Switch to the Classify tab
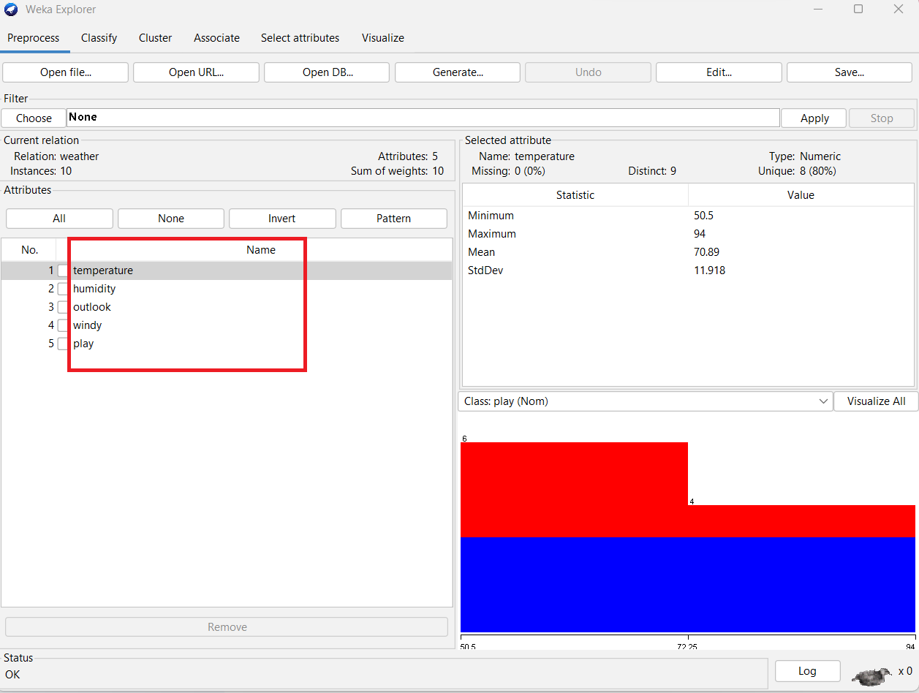This screenshot has height=693, width=919. tap(99, 38)
